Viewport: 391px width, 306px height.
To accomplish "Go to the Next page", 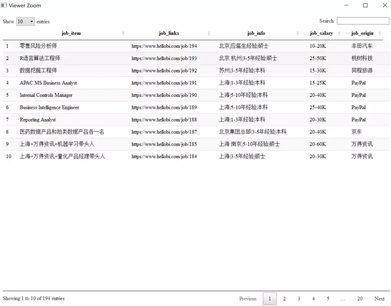I will (x=379, y=298).
